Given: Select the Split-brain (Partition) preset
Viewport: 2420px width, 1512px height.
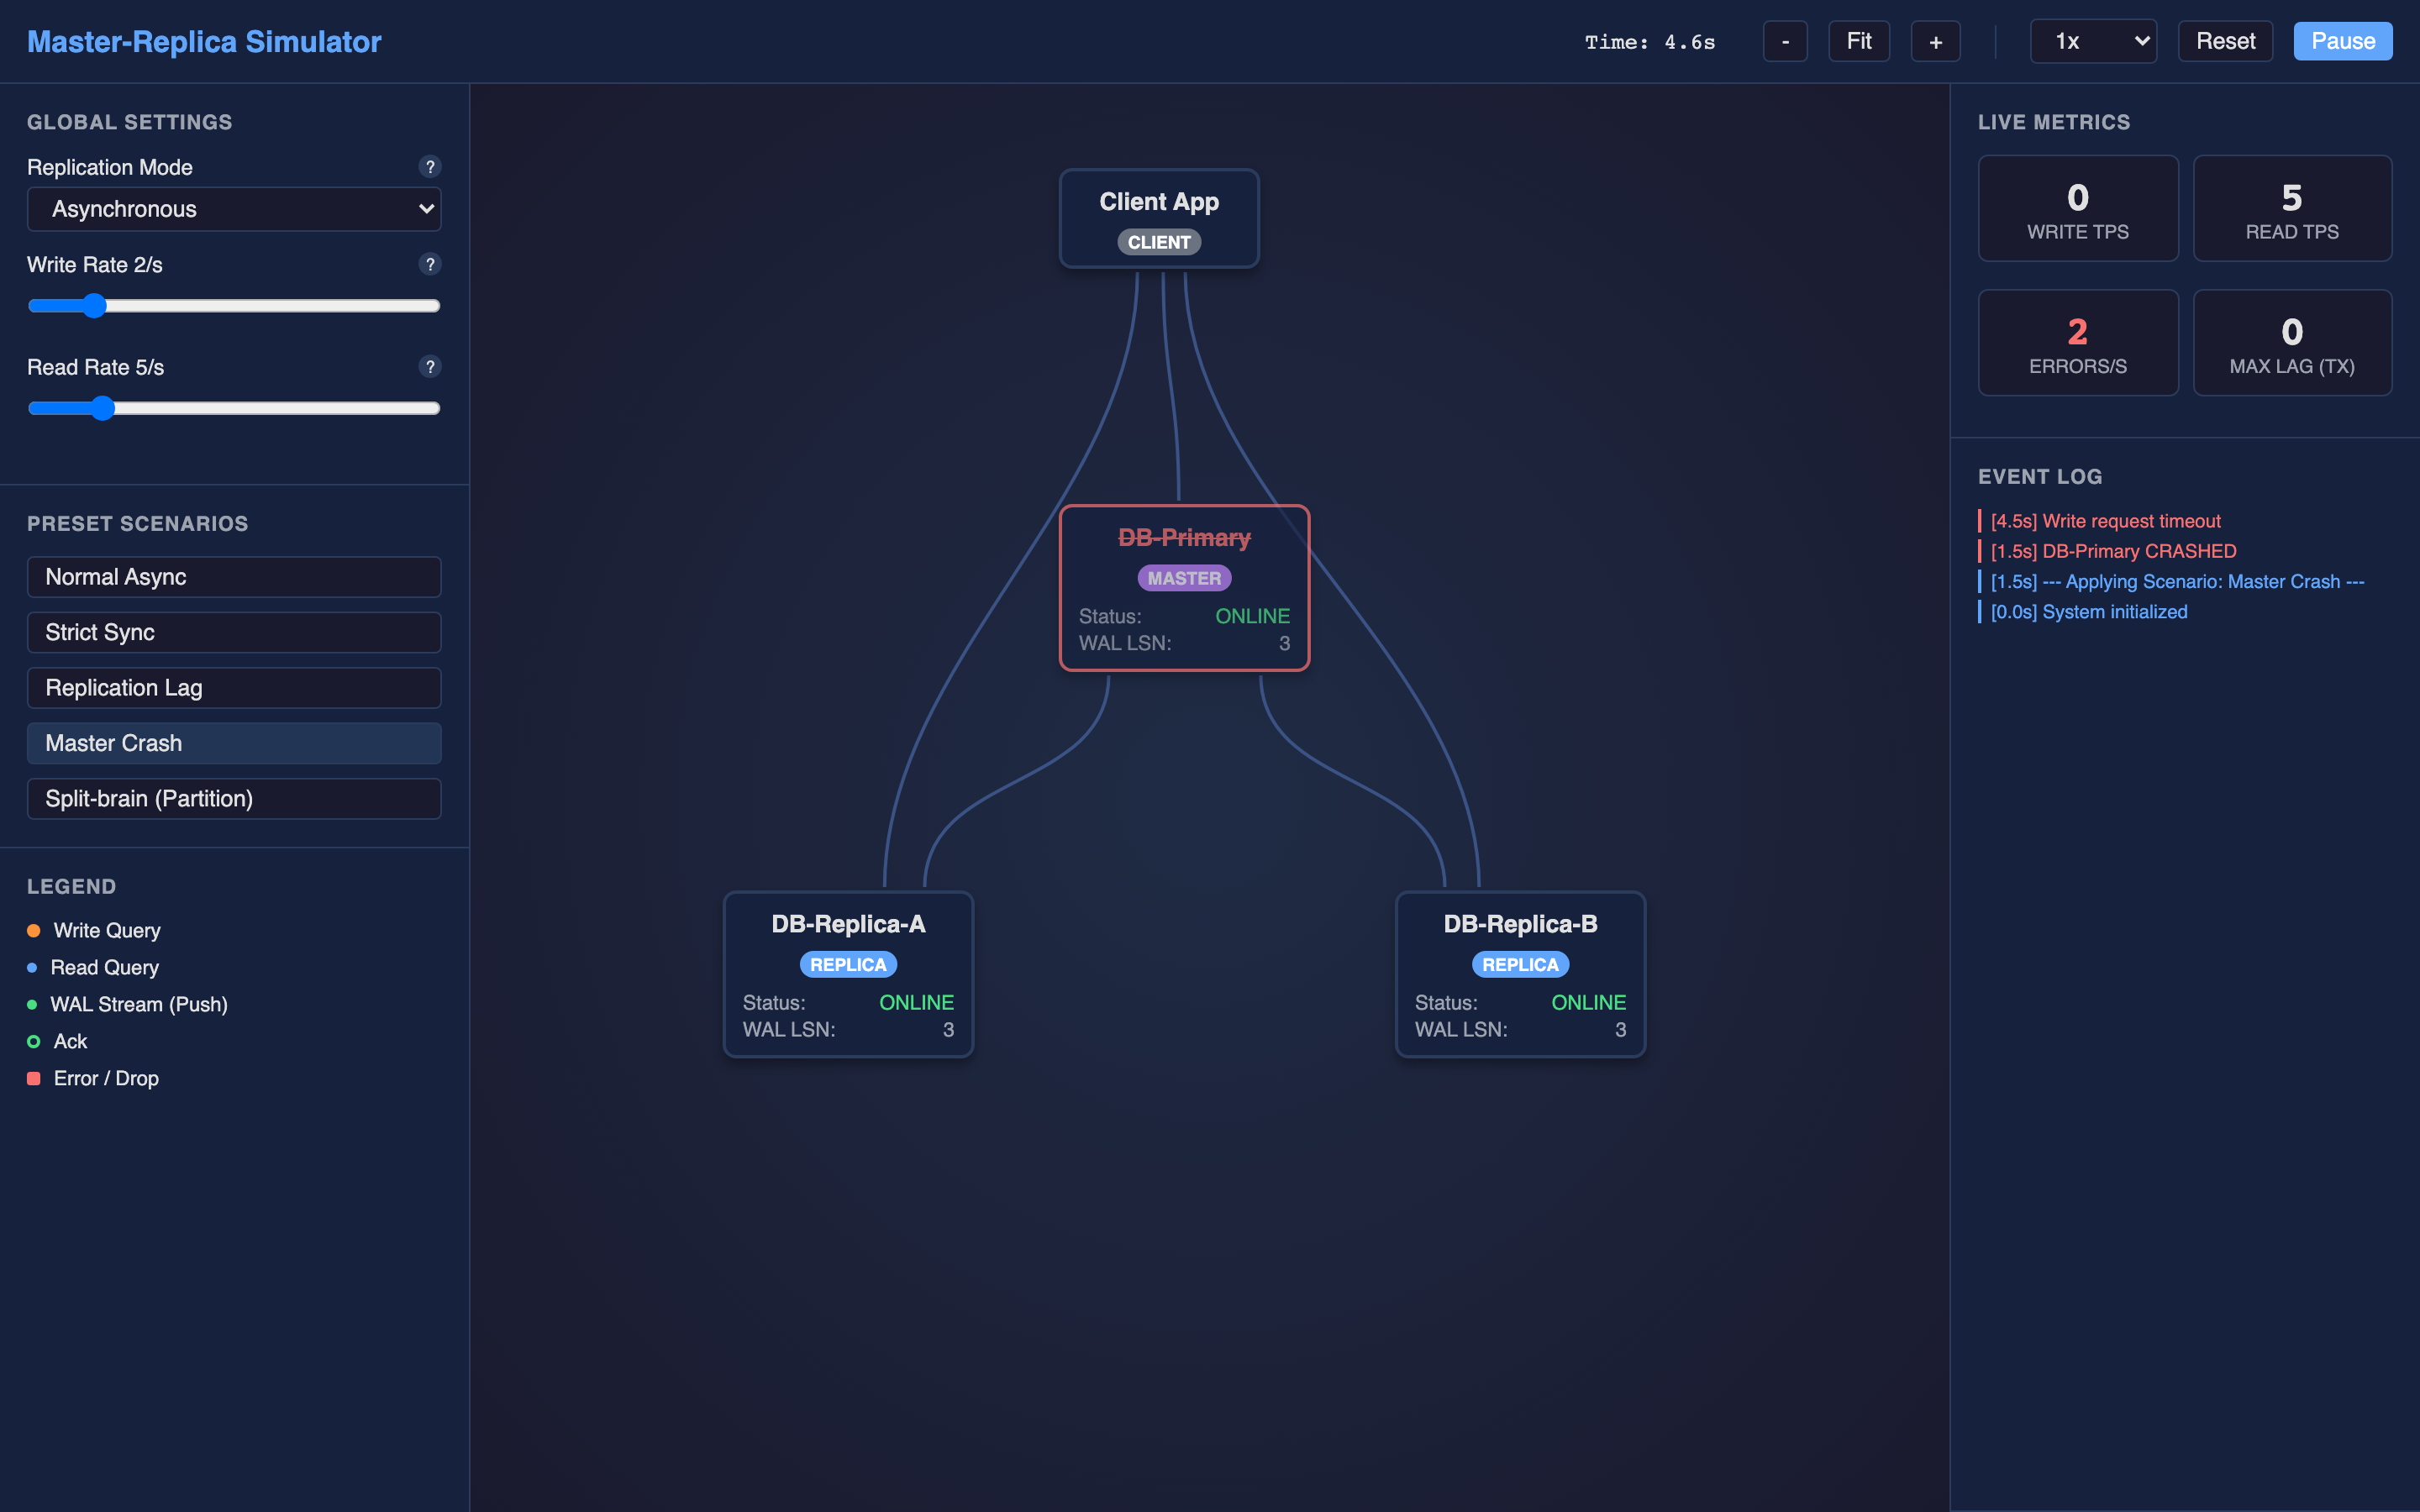Looking at the screenshot, I should point(234,799).
